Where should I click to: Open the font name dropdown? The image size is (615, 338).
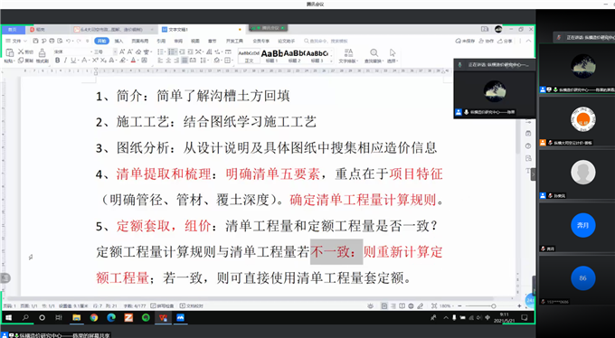click(x=71, y=52)
